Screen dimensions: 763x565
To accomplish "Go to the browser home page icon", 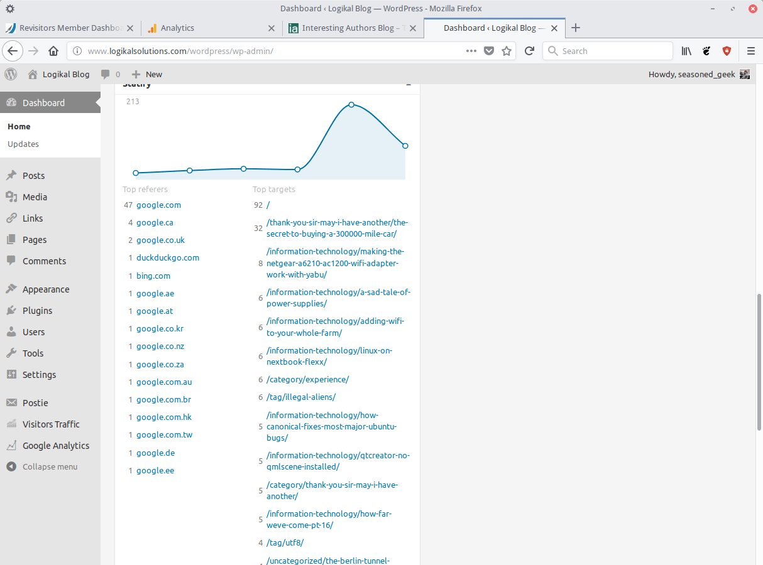I will pyautogui.click(x=53, y=51).
